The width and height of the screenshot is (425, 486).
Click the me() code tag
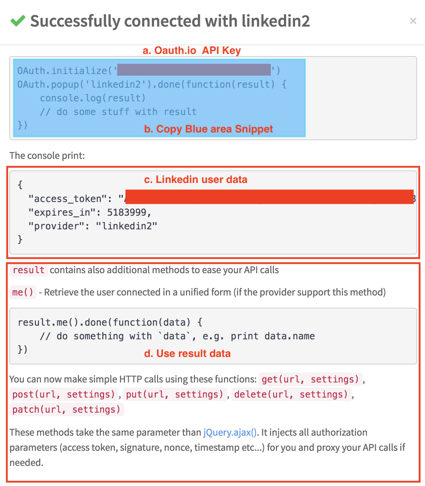coord(23,292)
